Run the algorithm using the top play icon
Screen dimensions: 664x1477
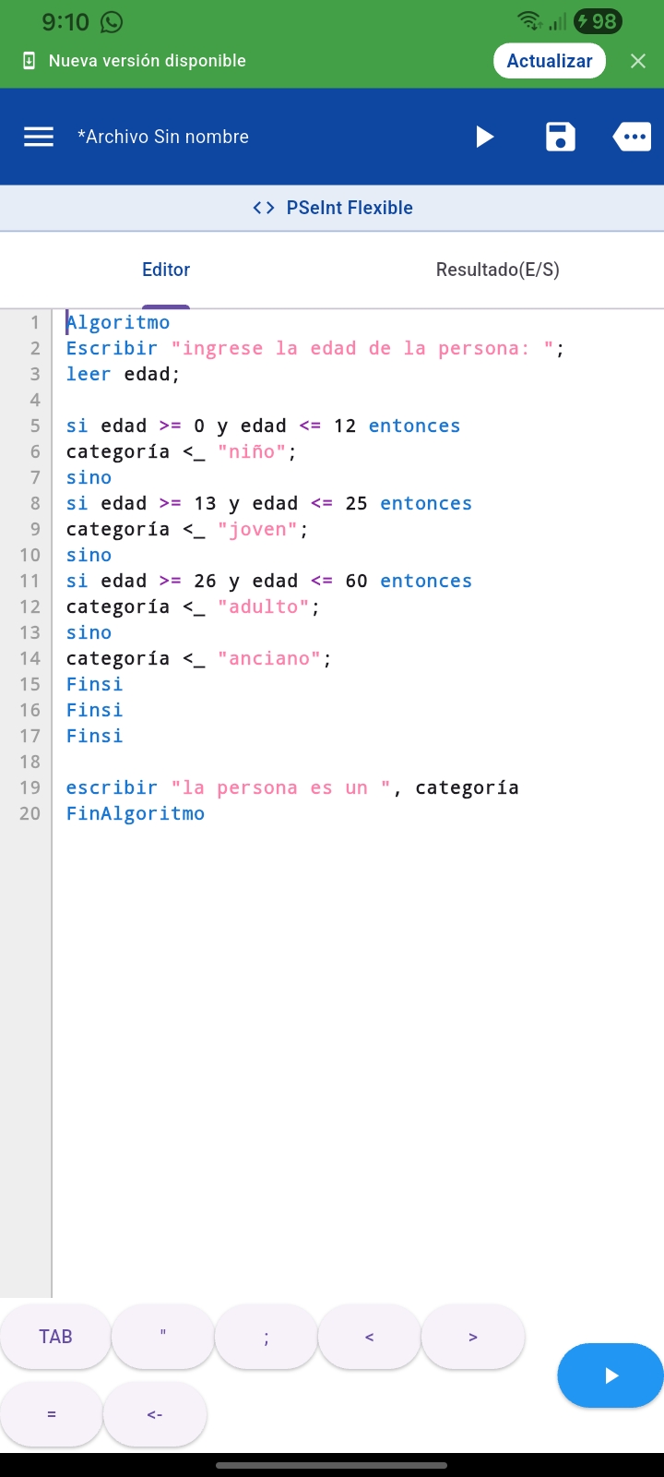484,137
